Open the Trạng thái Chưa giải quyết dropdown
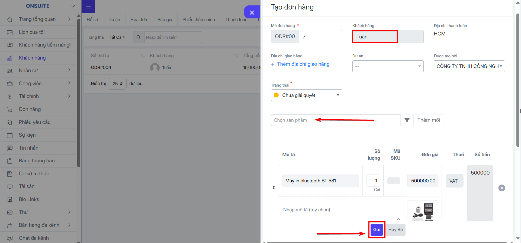Screen dimensions: 521x243 click(306, 95)
